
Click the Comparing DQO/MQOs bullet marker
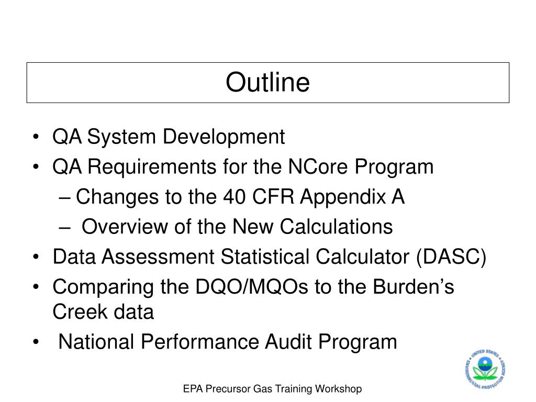[36, 286]
